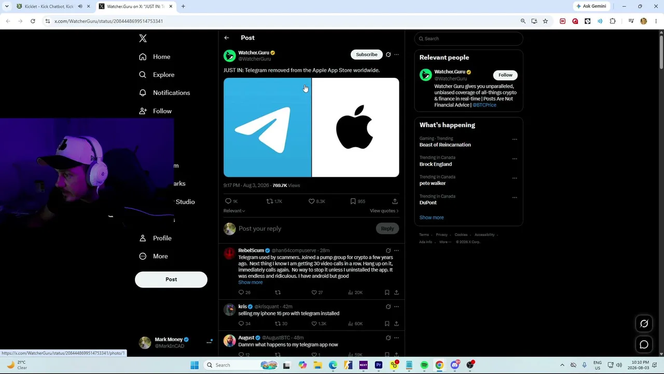Open View quotes link

(x=384, y=211)
